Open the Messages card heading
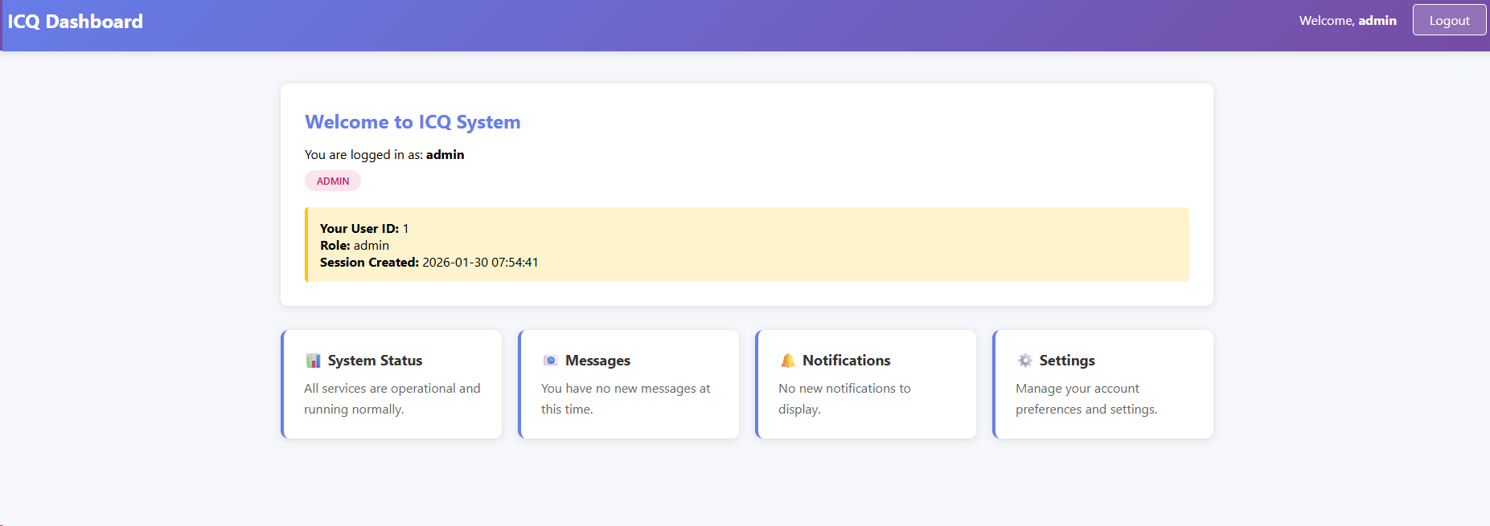Viewport: 1490px width, 526px height. tap(597, 361)
